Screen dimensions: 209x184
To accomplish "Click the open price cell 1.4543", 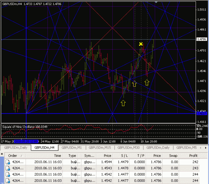I will click(106, 168).
